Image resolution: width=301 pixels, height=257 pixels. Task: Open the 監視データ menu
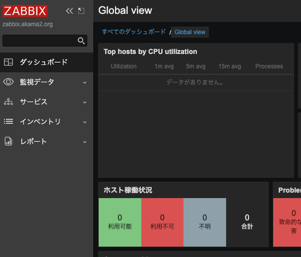[47, 82]
